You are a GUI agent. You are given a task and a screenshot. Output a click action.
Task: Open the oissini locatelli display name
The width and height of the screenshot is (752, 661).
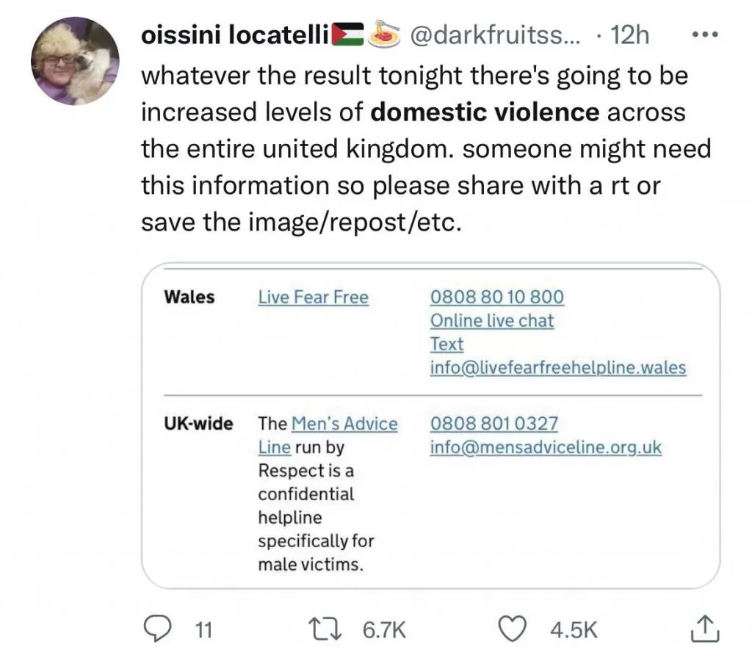pos(235,35)
